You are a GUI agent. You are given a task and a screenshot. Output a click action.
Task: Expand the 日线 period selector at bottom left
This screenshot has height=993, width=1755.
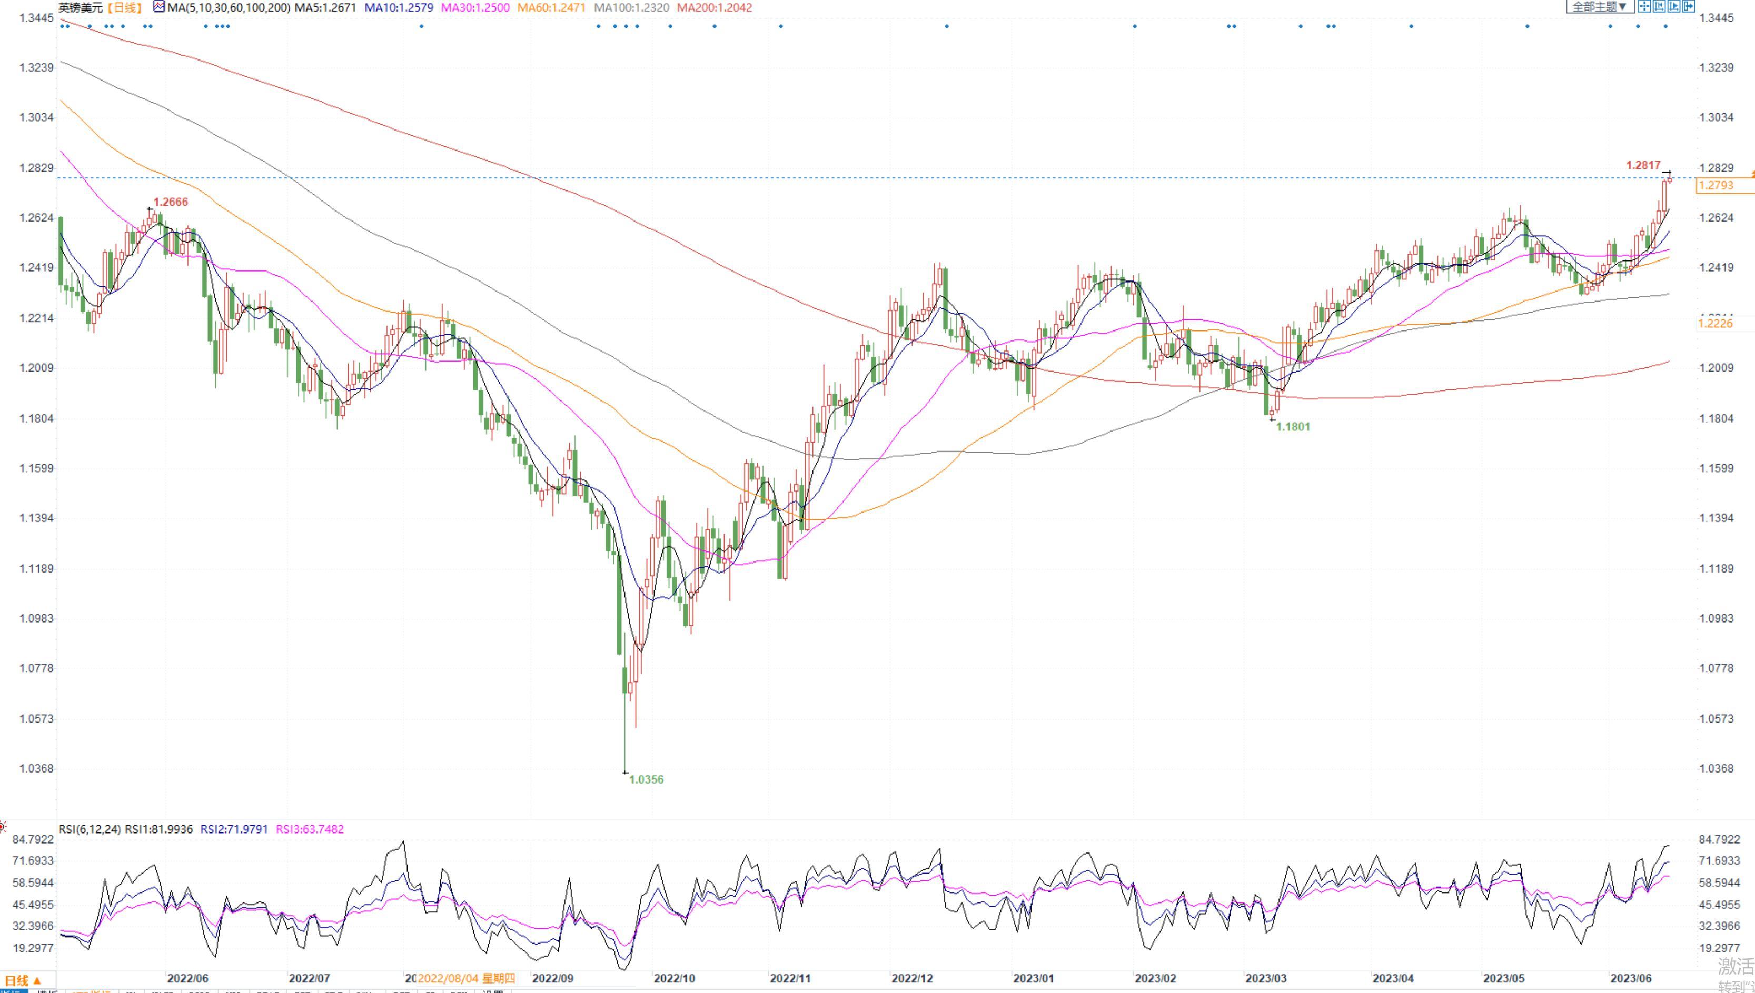[23, 981]
